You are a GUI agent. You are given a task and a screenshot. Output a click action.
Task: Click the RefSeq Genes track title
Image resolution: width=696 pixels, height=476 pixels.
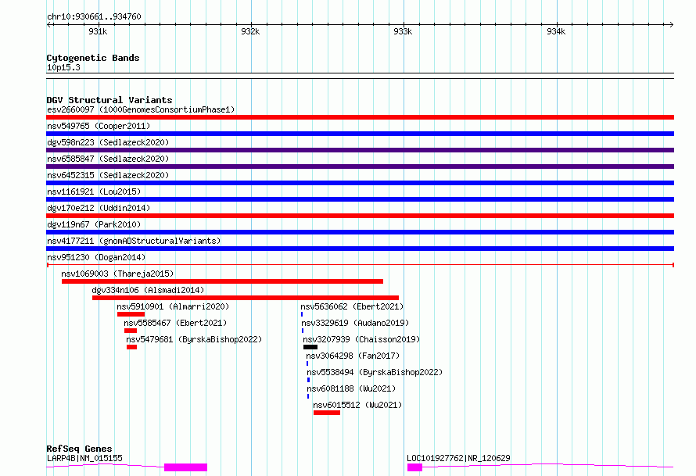(x=79, y=449)
